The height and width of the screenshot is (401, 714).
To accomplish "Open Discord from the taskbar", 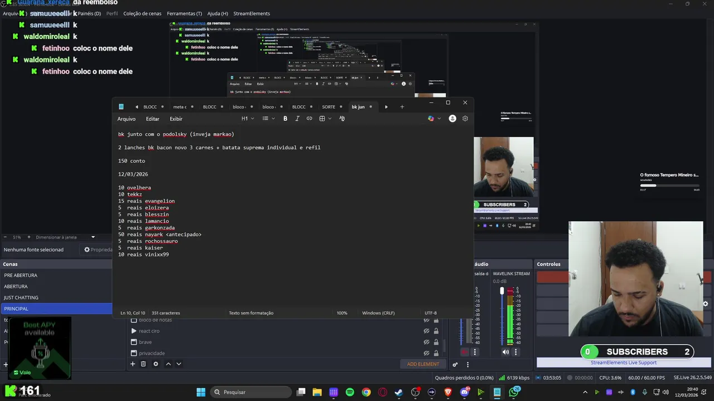I will pos(465,392).
